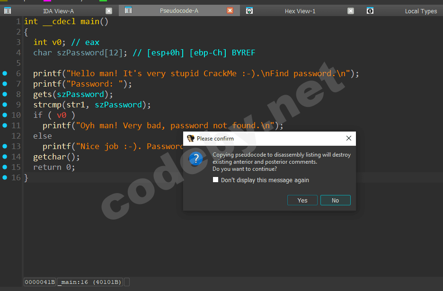Toggle breakpoint dot on line 9
The image size is (443, 291).
[5, 105]
